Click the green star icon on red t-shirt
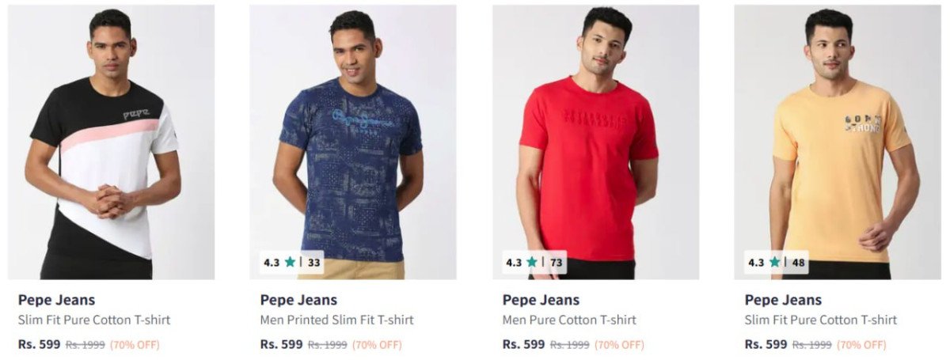The image size is (950, 360). [532, 263]
